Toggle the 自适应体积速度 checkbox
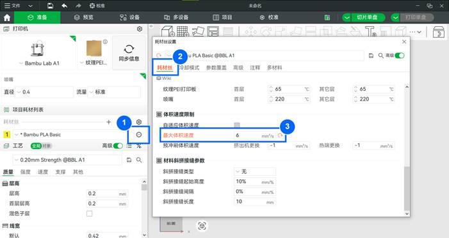 tap(237, 125)
